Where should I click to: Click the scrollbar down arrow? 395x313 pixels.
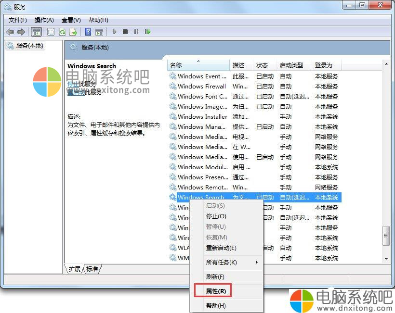(386, 259)
